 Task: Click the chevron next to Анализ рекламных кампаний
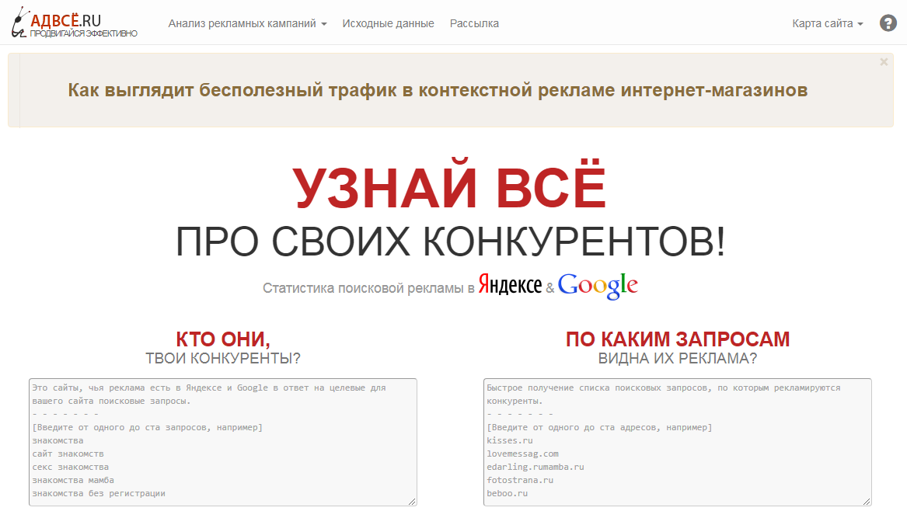point(323,24)
